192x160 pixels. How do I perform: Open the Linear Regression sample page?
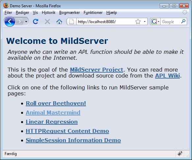pos(52,122)
